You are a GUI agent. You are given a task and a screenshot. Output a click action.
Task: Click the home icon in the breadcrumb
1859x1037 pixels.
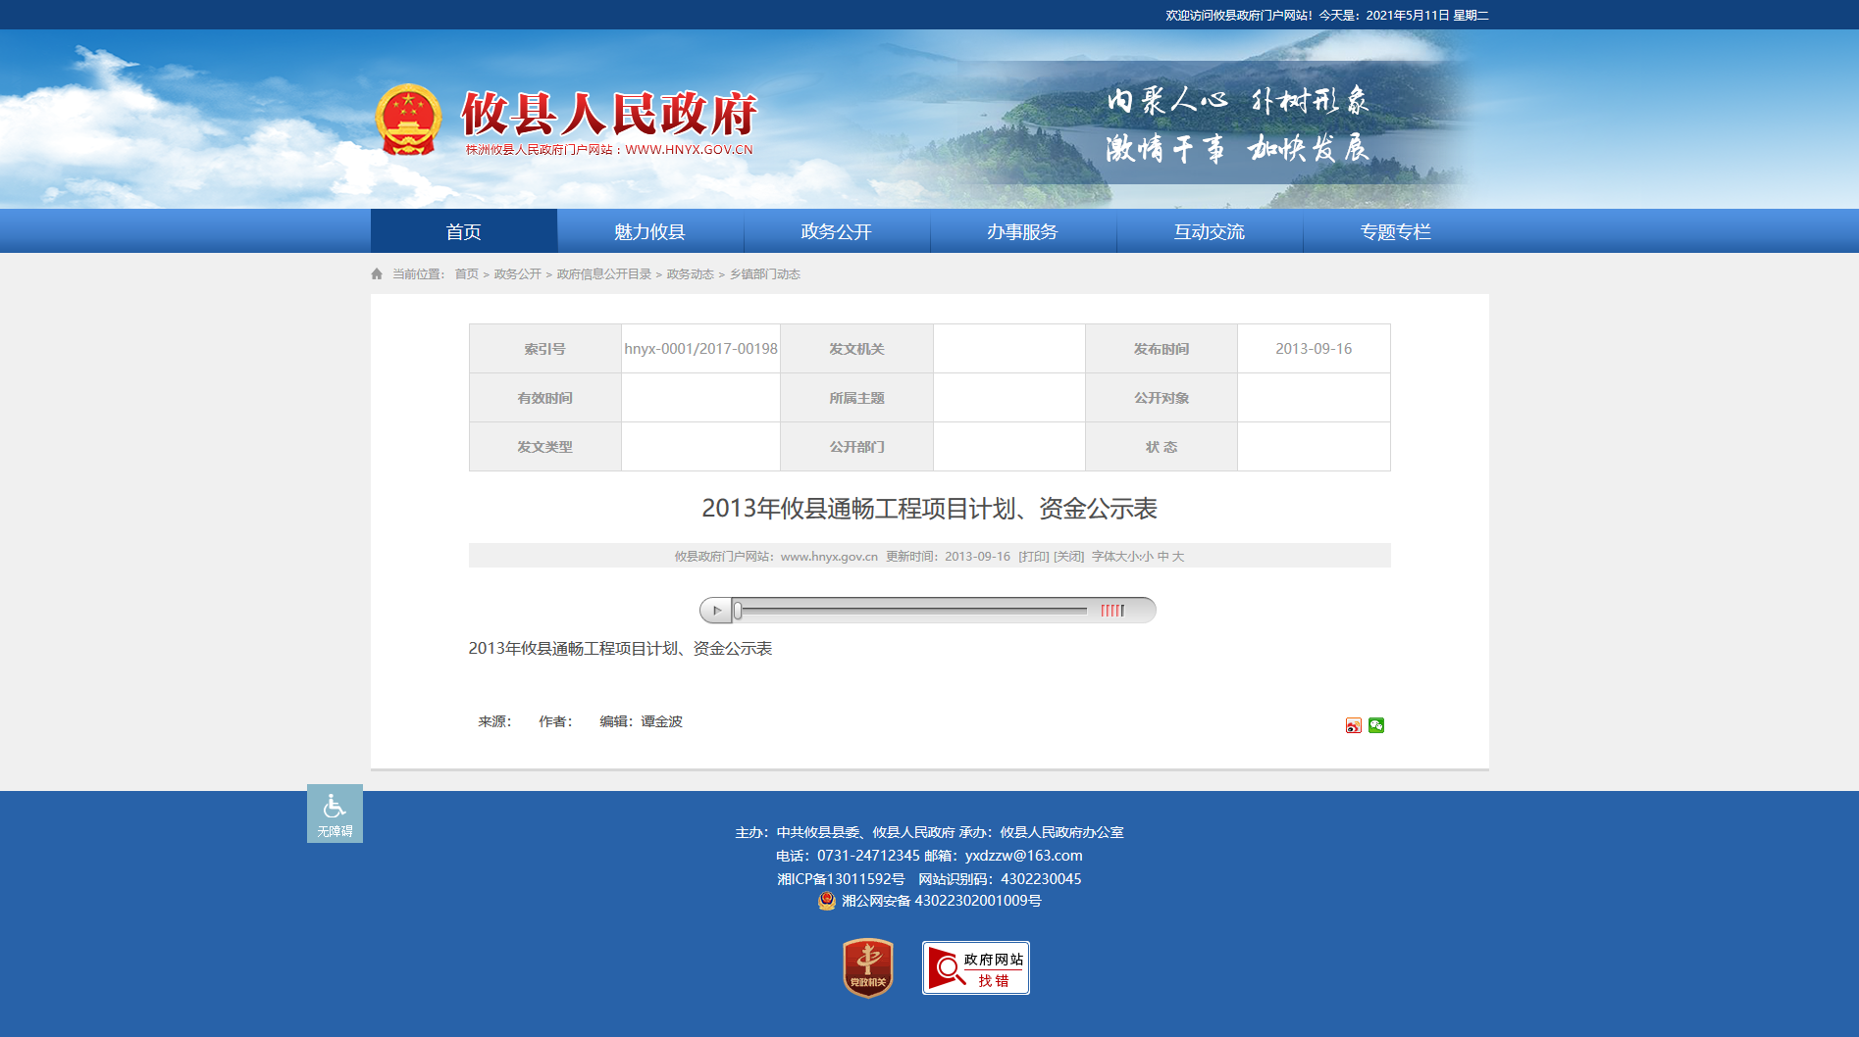(x=377, y=274)
